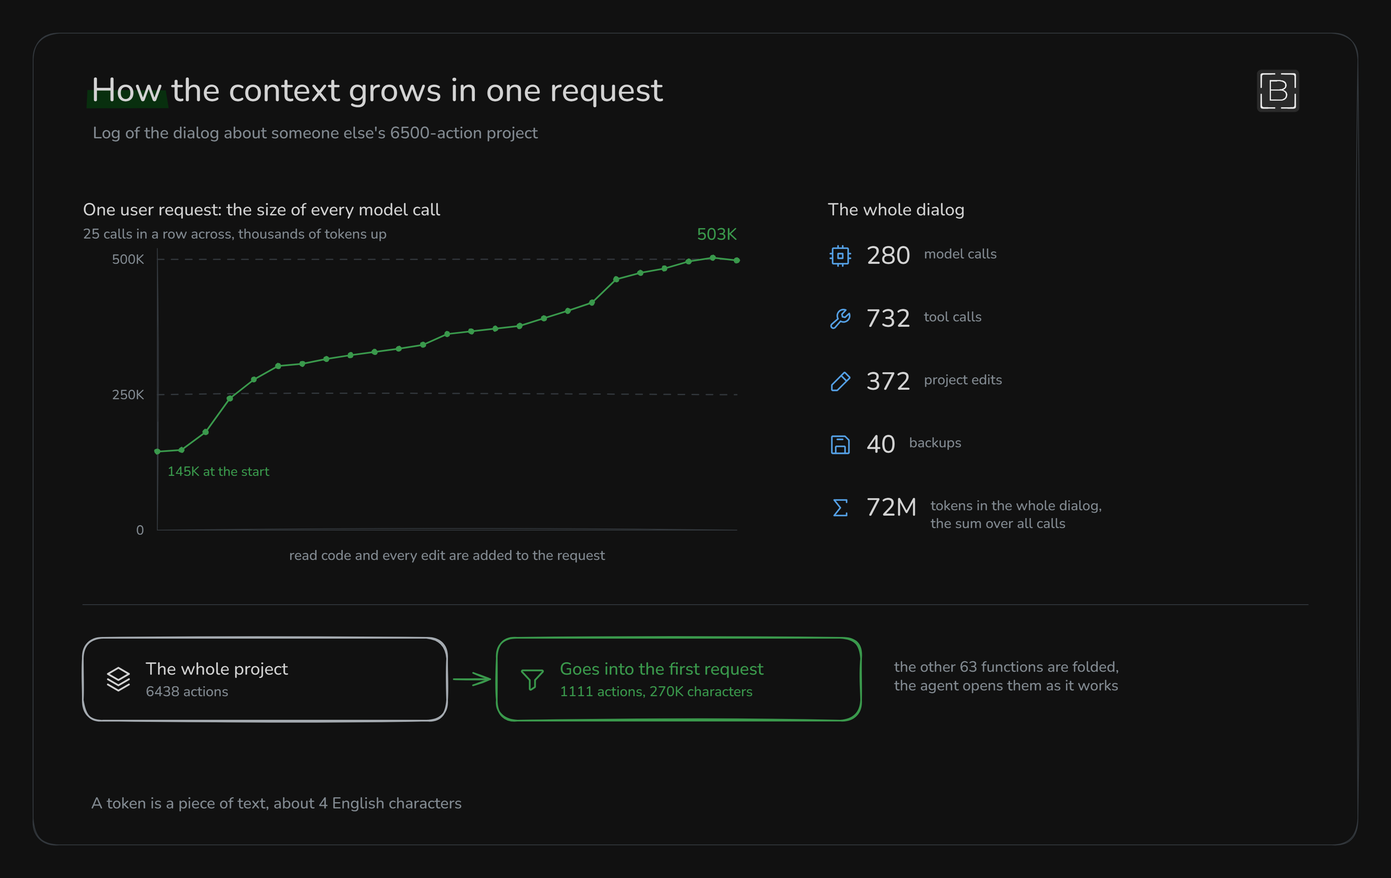The height and width of the screenshot is (878, 1391).
Task: Select 'The whole project' card
Action: pyautogui.click(x=265, y=679)
